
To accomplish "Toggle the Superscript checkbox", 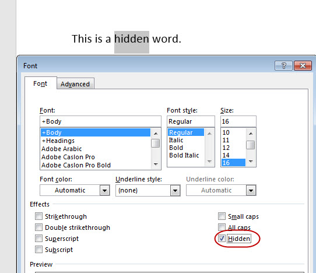I will coord(38,239).
